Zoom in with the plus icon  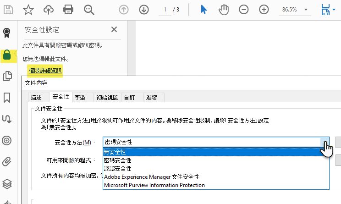coord(264,10)
